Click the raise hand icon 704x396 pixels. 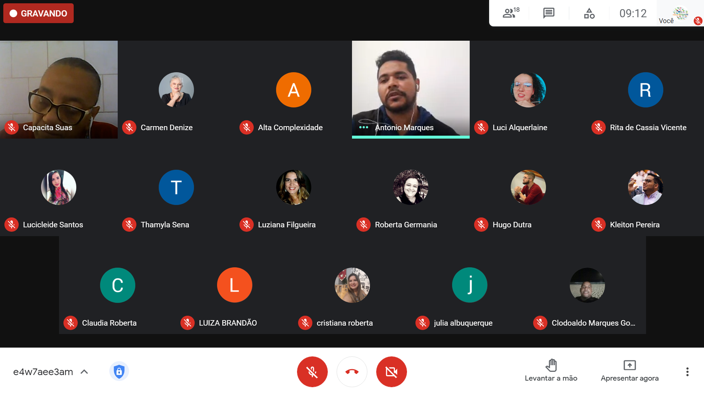(x=551, y=365)
